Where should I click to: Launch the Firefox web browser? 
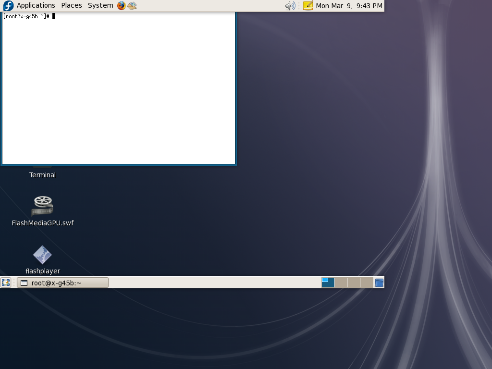point(121,6)
